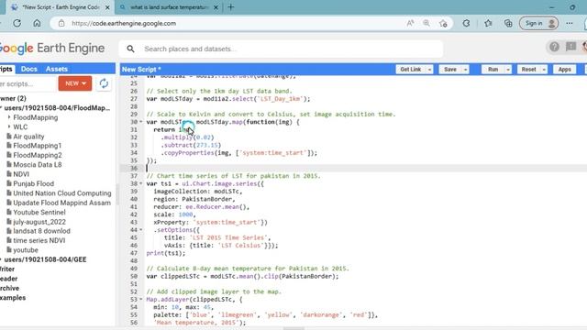Open browser collections
Image resolution: width=587 pixels, height=330 pixels.
pyautogui.click(x=508, y=23)
